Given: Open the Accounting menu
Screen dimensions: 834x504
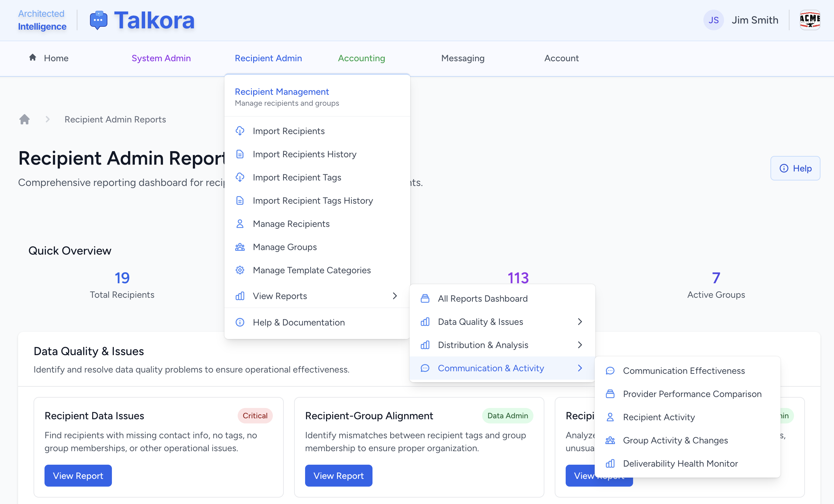Looking at the screenshot, I should (362, 58).
